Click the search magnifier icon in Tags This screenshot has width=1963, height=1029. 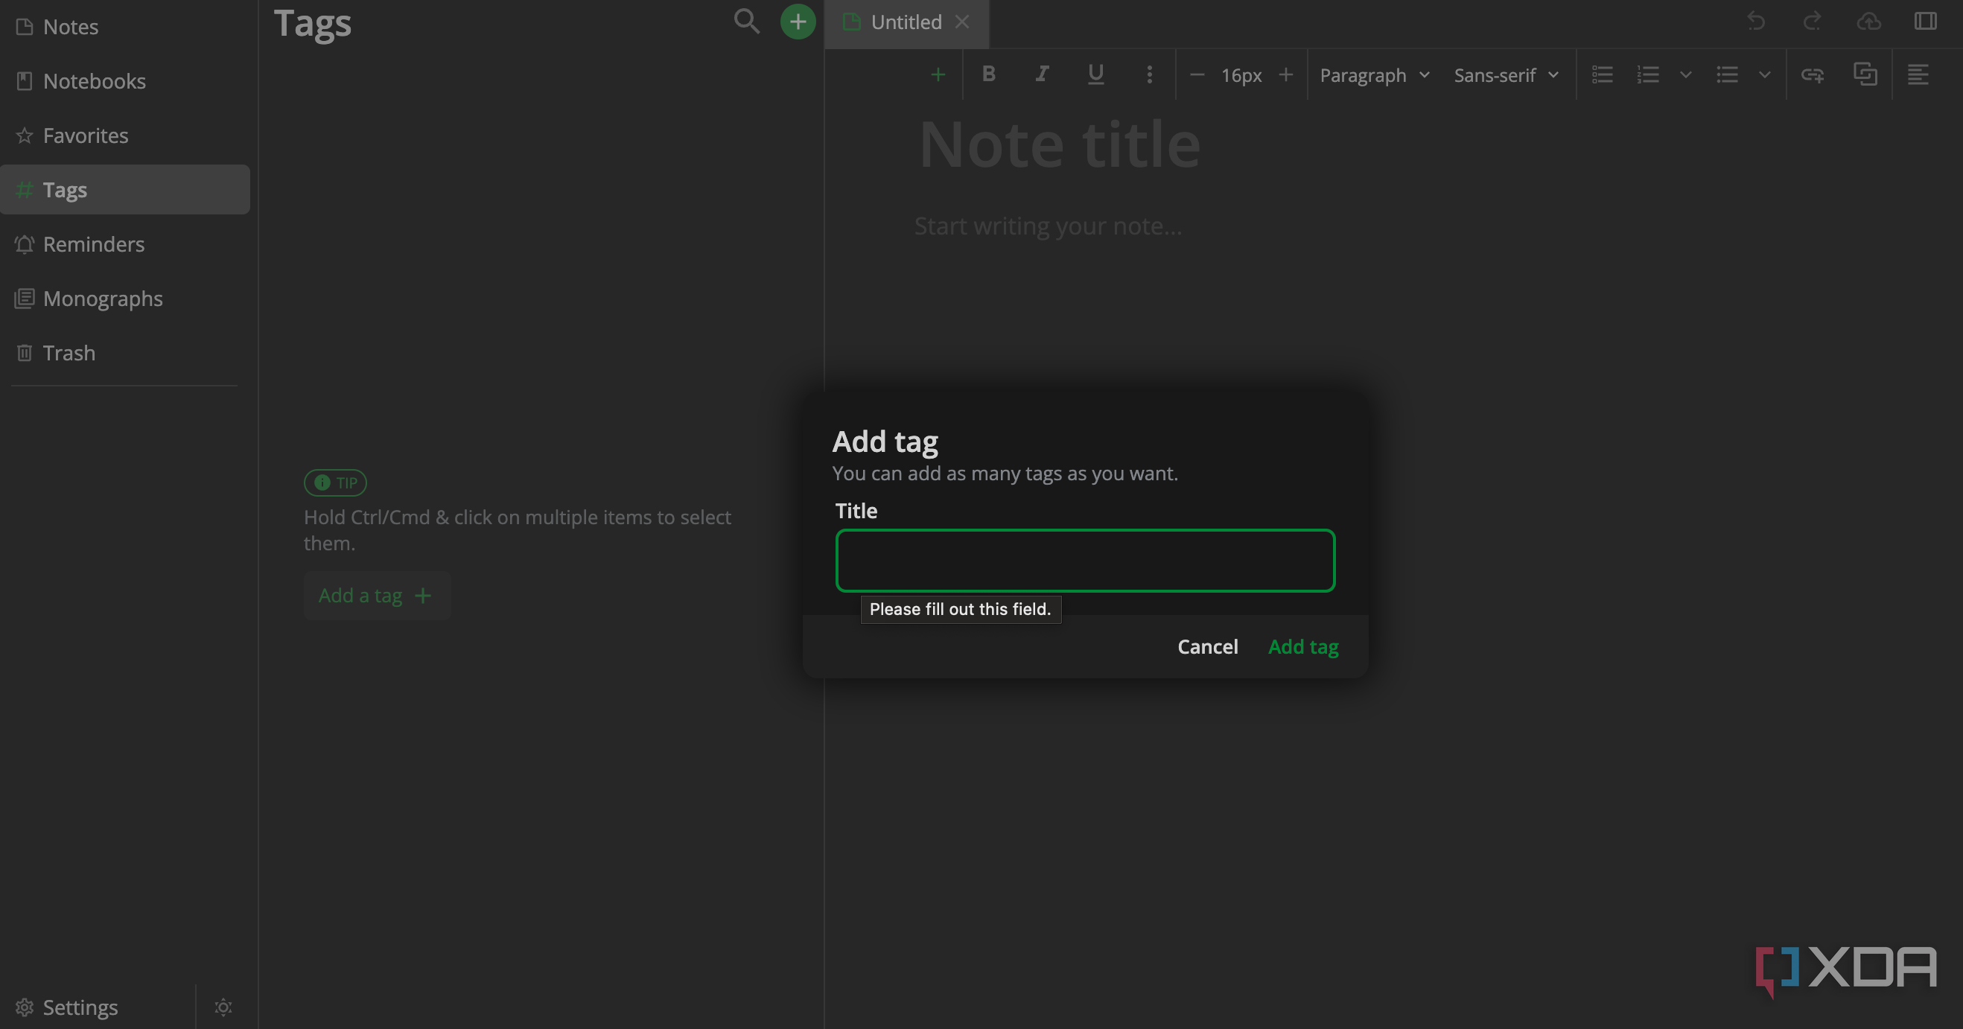[x=746, y=22]
